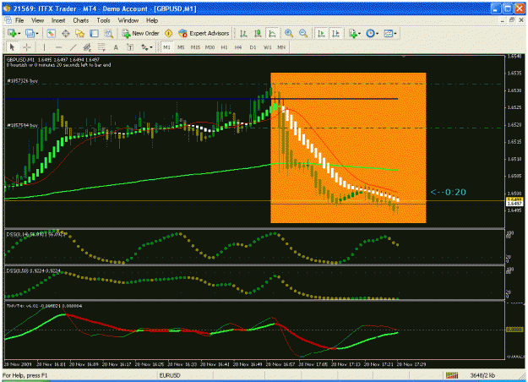
Task: Open the Tools menu
Action: pos(103,20)
